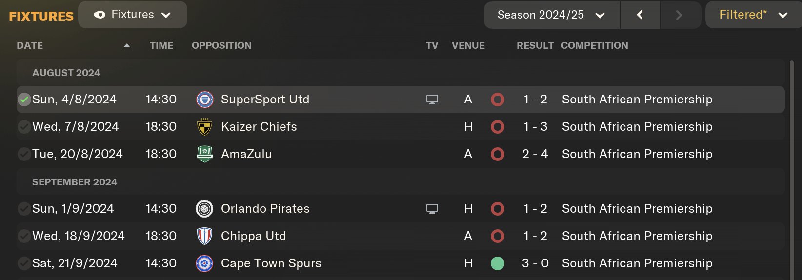Open the Fixtures view dropdown
802x280 pixels.
click(x=133, y=15)
